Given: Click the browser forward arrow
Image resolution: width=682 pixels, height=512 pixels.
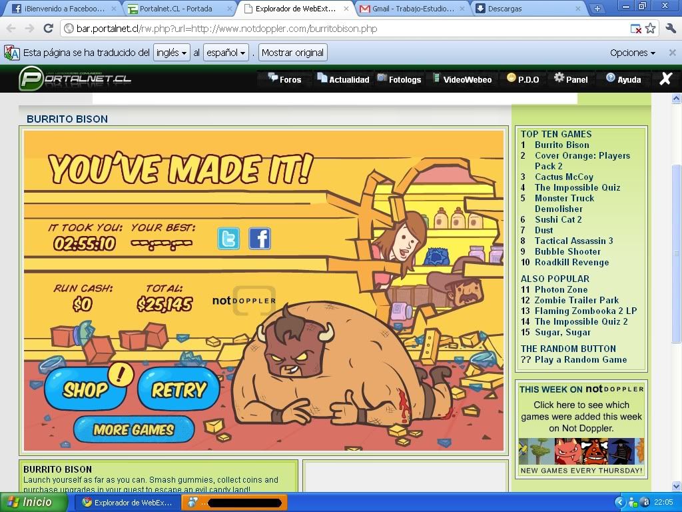Looking at the screenshot, I should [x=29, y=29].
